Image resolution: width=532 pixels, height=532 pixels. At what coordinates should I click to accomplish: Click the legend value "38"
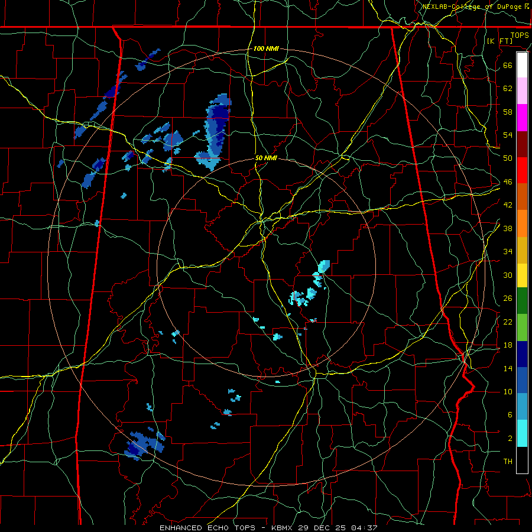508,228
